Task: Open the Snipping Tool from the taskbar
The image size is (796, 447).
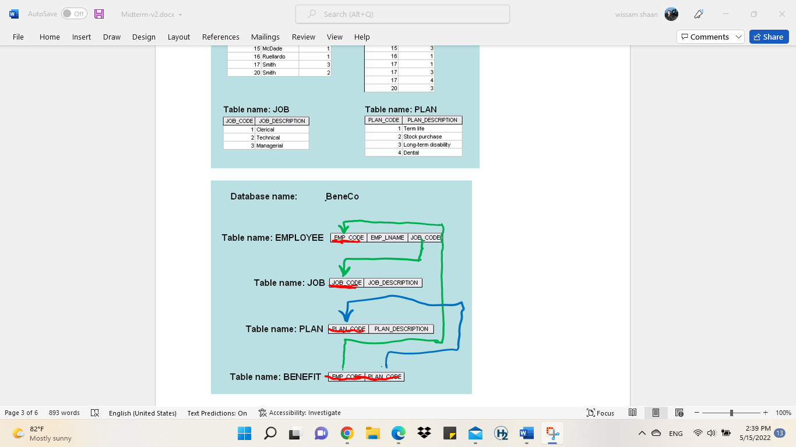Action: click(x=552, y=433)
